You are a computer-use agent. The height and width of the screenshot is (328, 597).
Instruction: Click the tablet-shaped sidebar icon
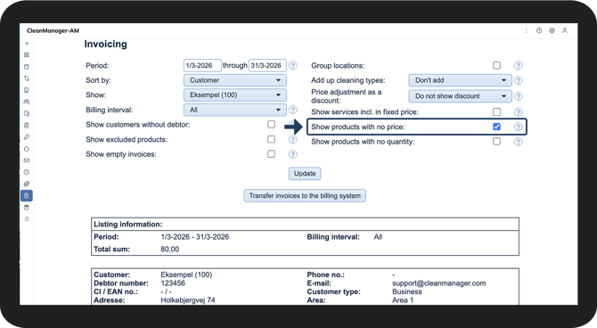pyautogui.click(x=27, y=90)
